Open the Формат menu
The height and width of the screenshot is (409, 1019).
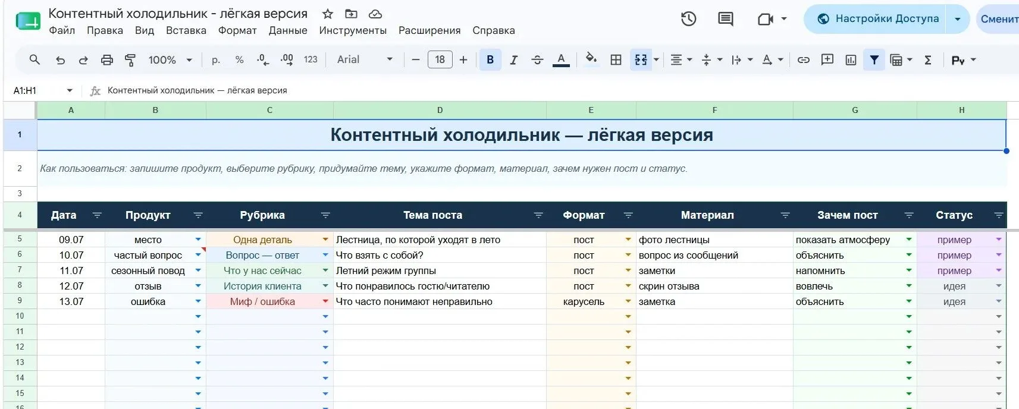237,30
